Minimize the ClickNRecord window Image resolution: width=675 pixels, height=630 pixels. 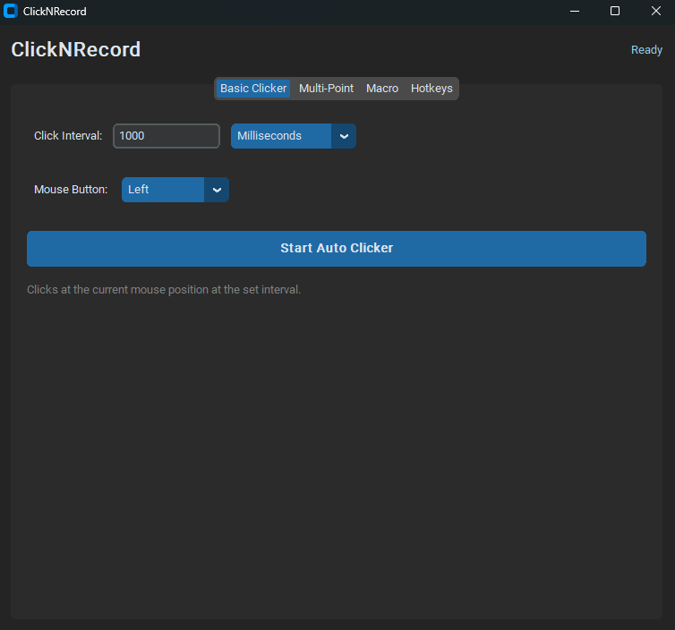[574, 12]
